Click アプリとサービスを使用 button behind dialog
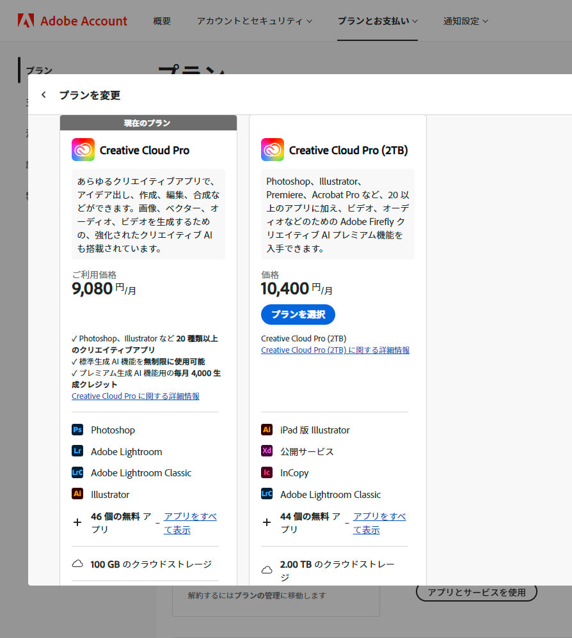The width and height of the screenshot is (572, 638). click(476, 593)
